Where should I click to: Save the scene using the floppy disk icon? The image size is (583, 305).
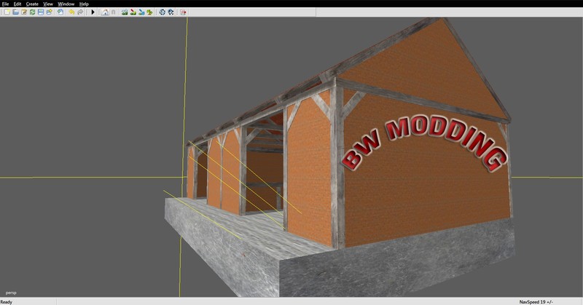tap(41, 12)
